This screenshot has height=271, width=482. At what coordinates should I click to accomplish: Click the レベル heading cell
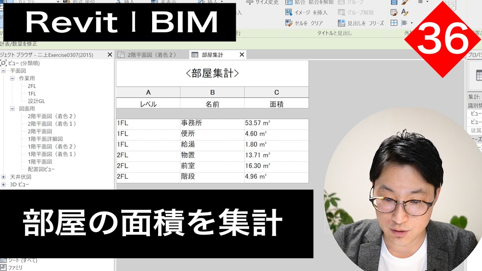pos(148,104)
